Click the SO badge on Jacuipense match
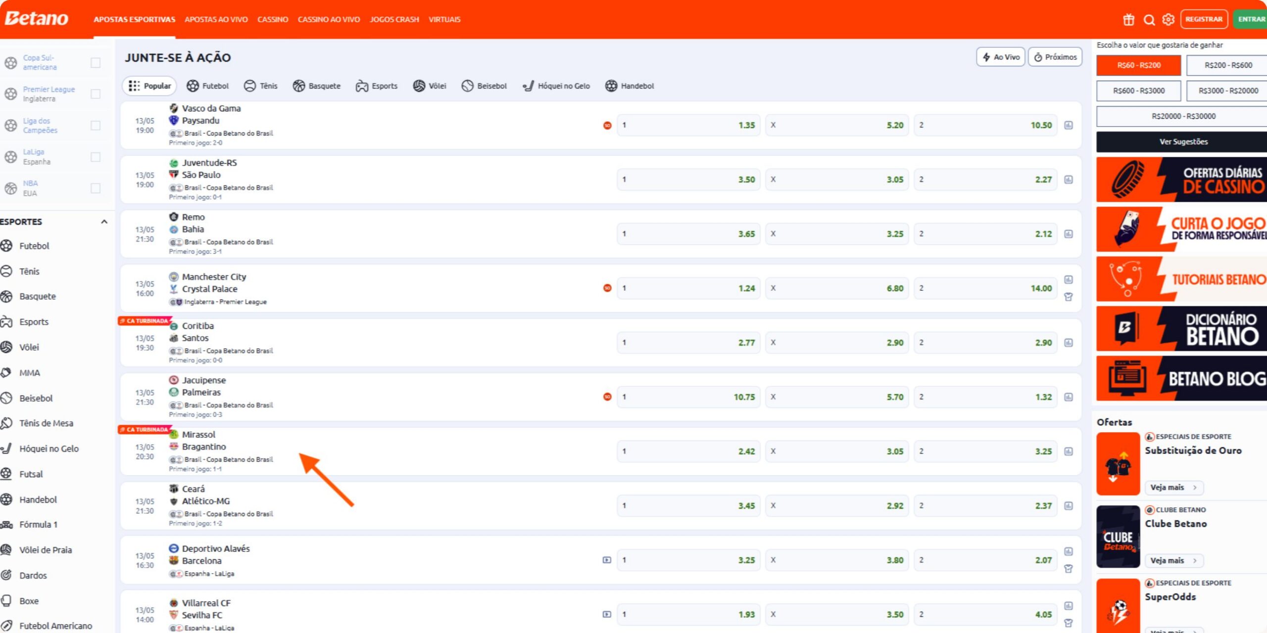This screenshot has height=633, width=1267. click(607, 397)
